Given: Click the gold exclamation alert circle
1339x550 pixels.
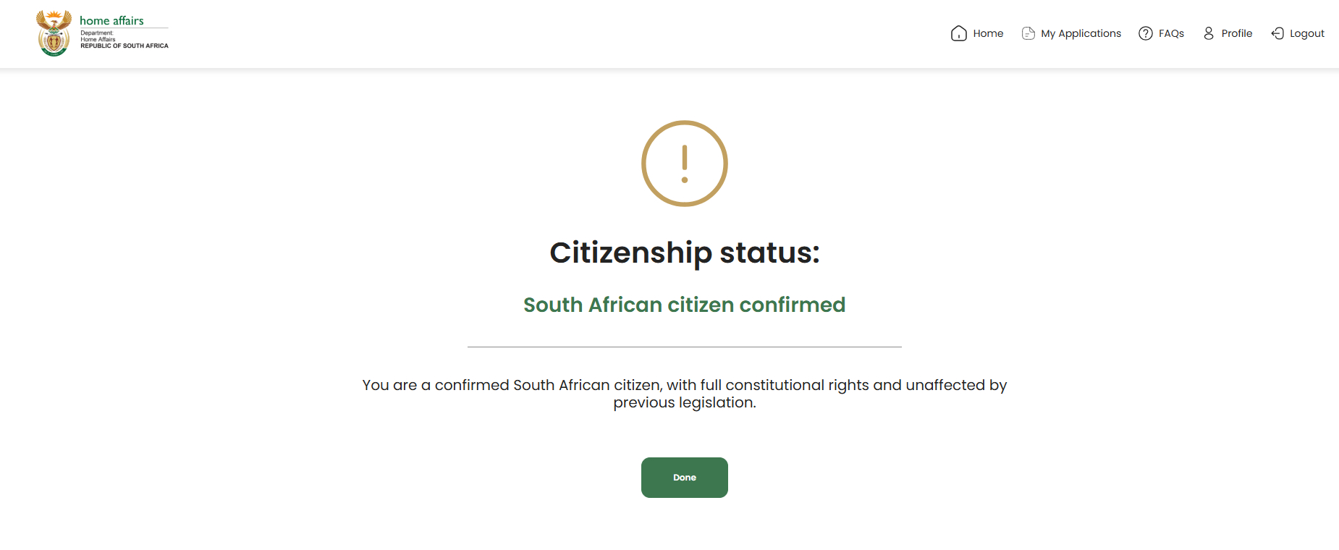Looking at the screenshot, I should (684, 164).
